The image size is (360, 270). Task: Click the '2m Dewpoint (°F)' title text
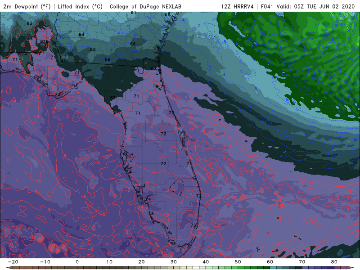(27, 7)
